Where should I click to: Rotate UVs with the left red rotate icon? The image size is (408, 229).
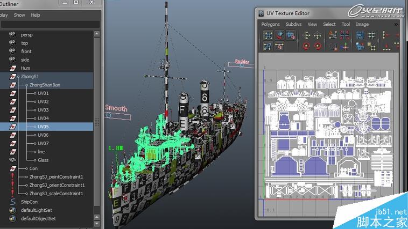click(306, 47)
